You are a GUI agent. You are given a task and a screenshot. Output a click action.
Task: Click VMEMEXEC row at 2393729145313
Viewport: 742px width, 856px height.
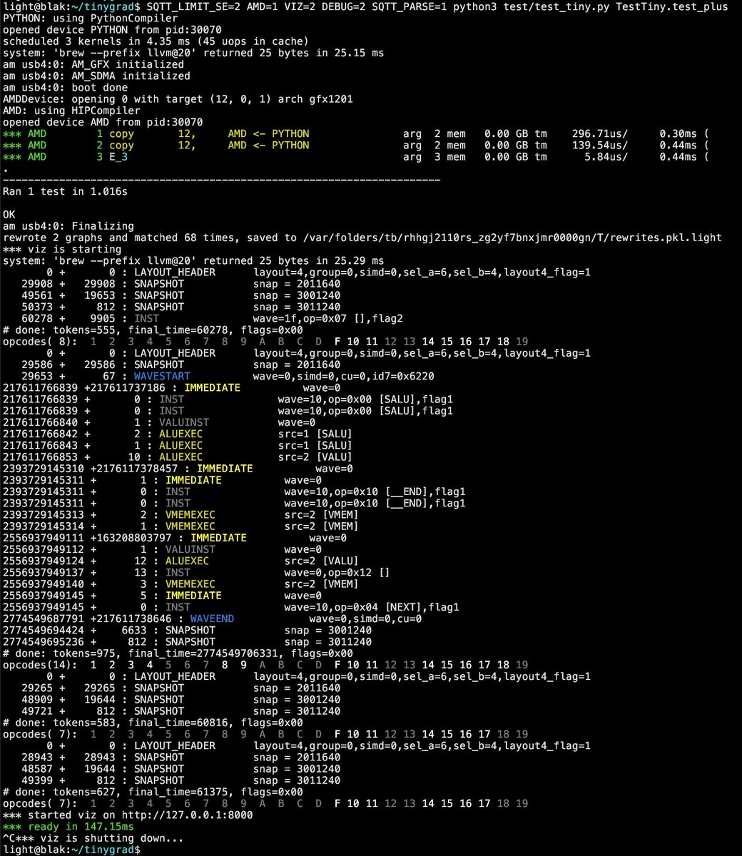point(181,514)
